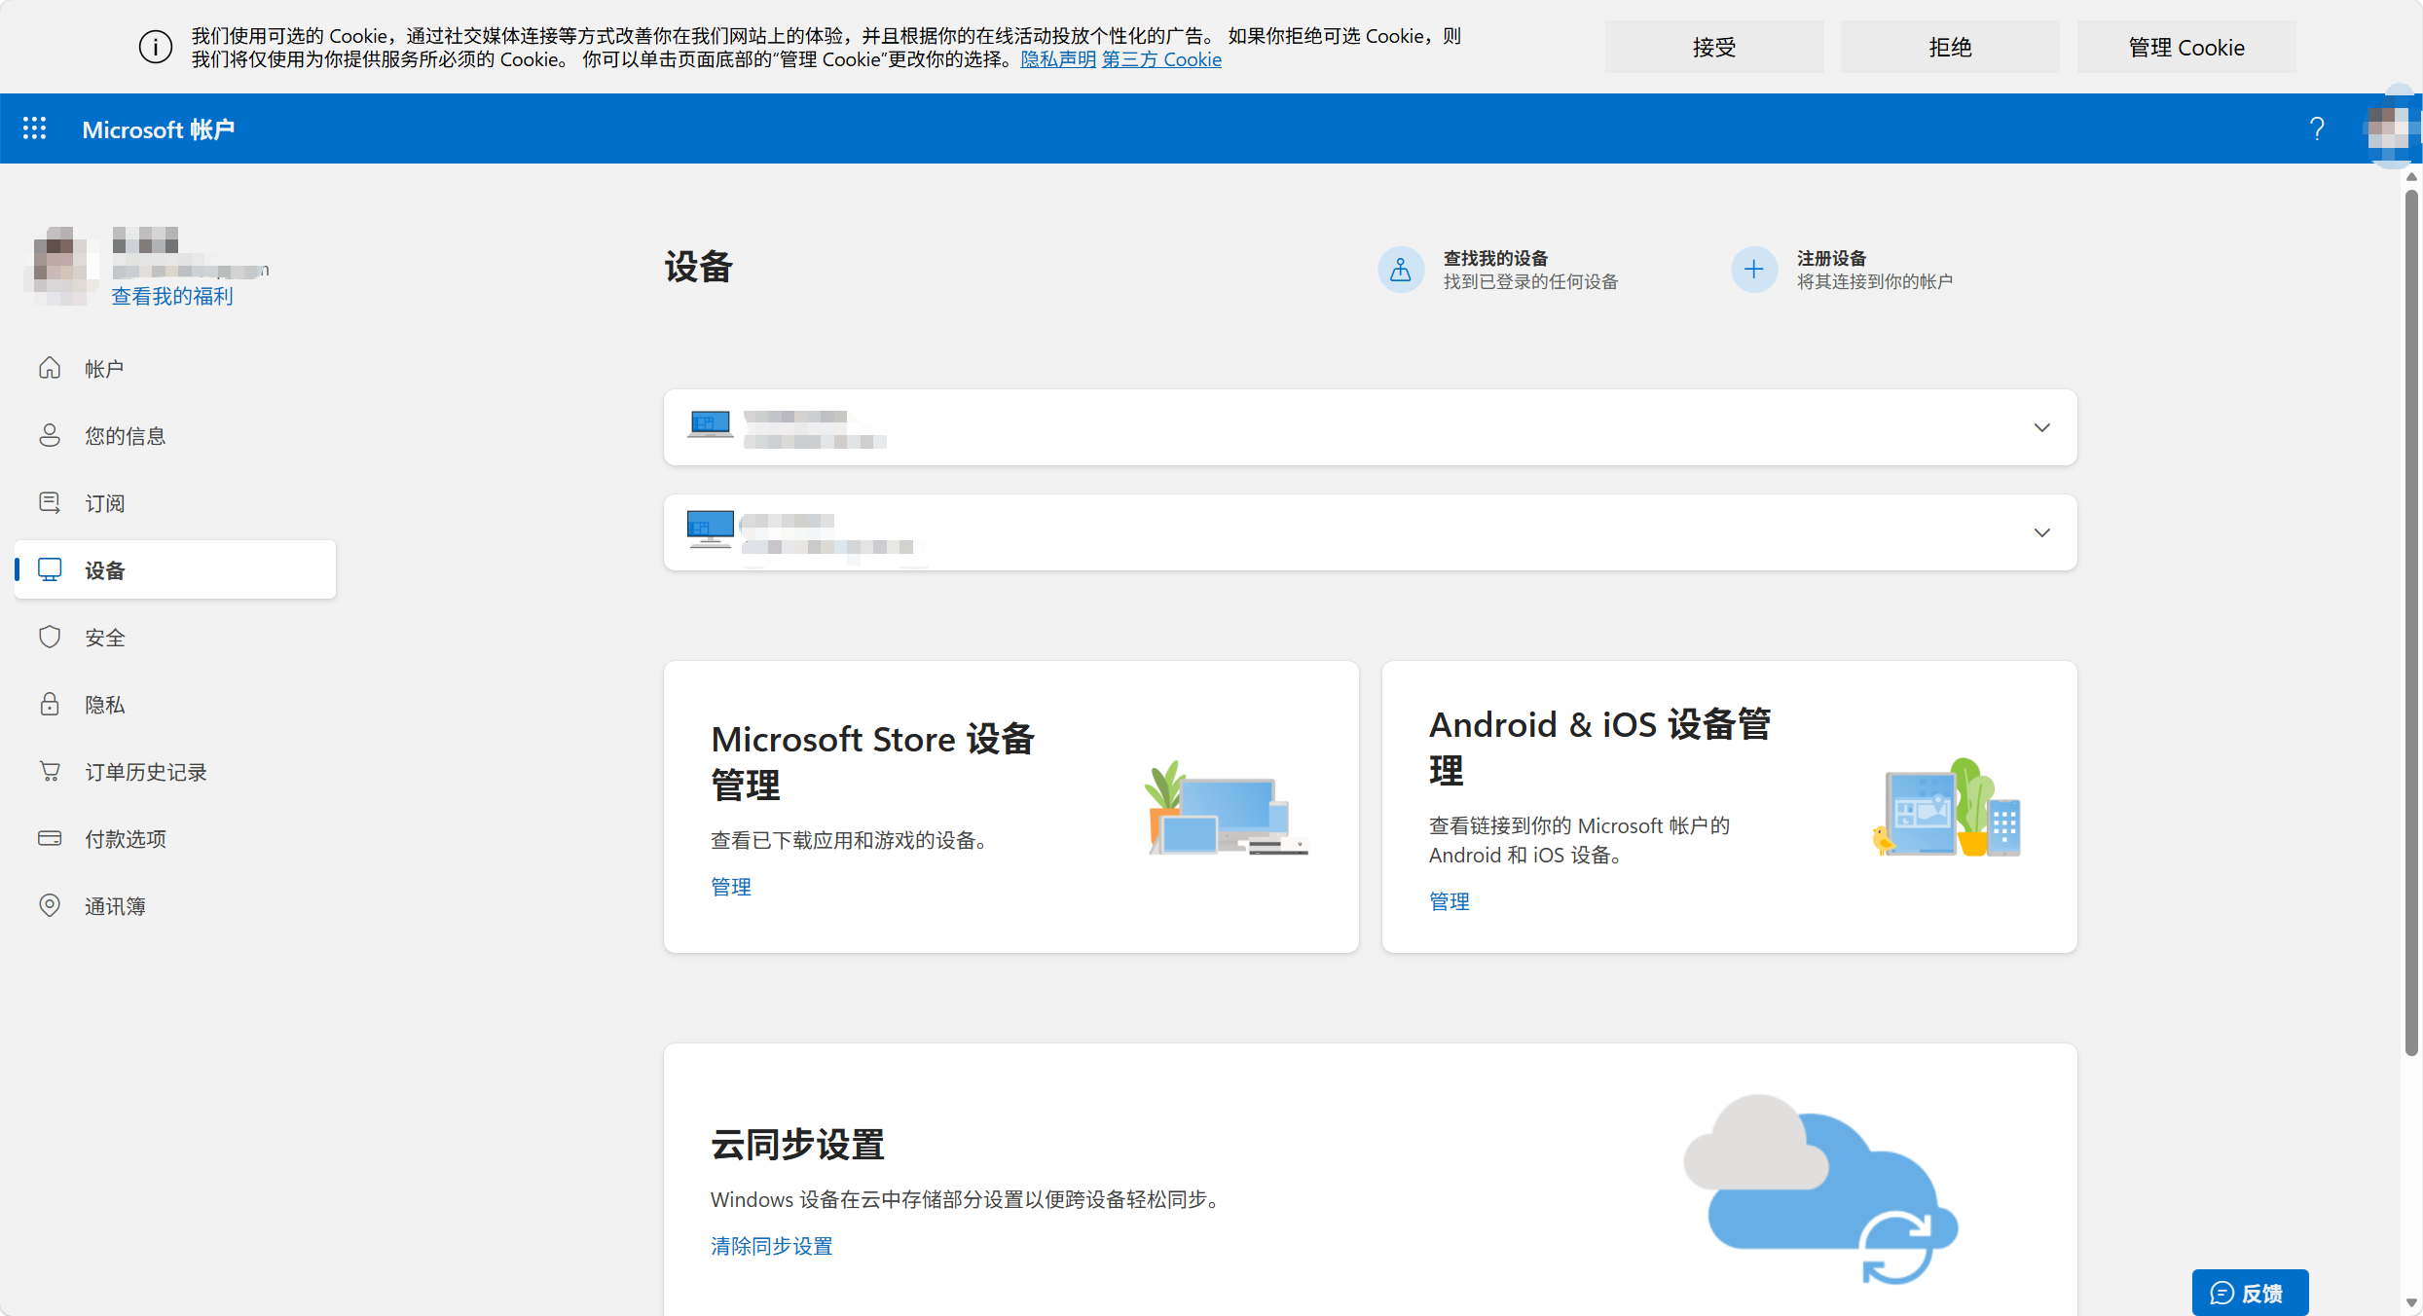2423x1316 pixels.
Task: Open the 通讯簿 sidebar menu item
Action: (175, 905)
